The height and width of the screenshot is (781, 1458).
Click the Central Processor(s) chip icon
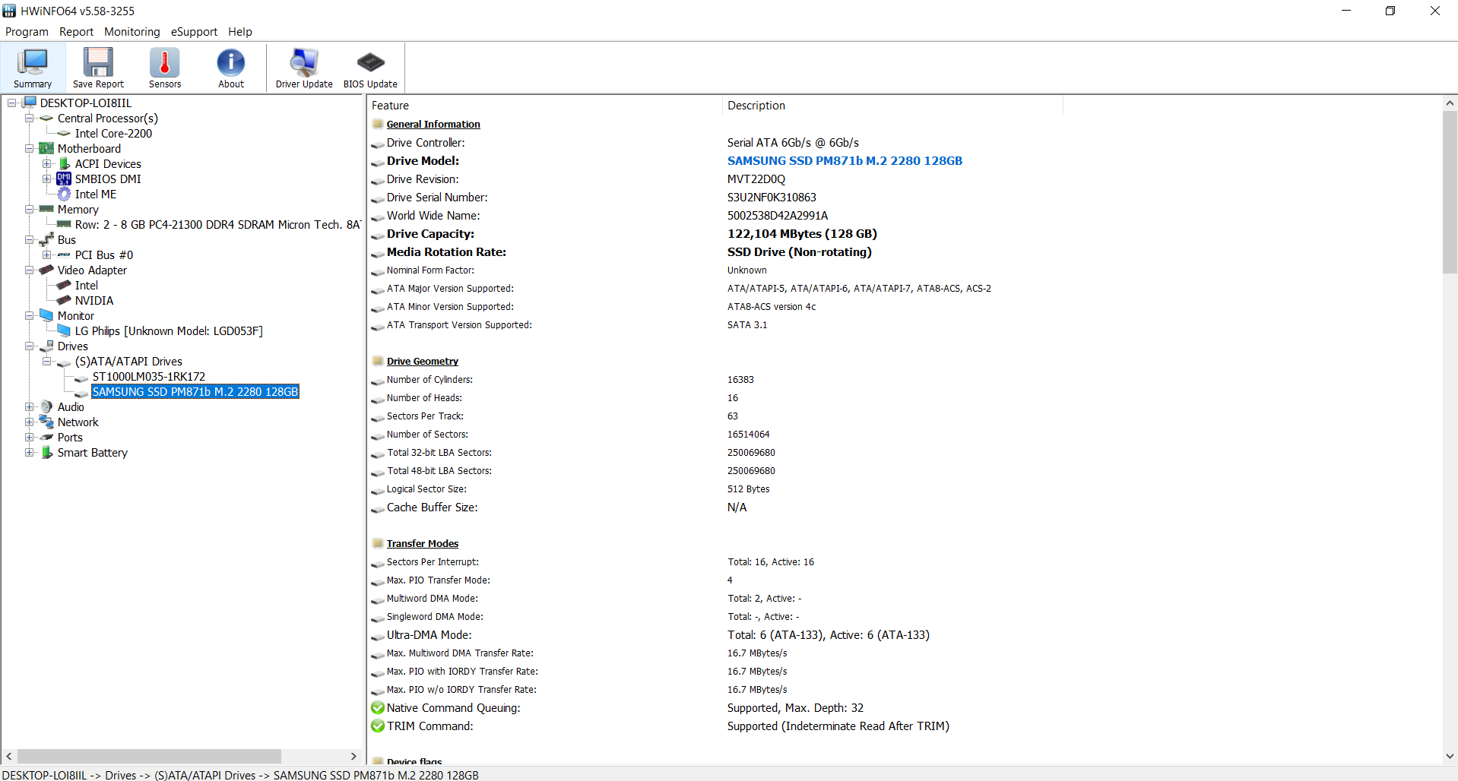(x=46, y=118)
